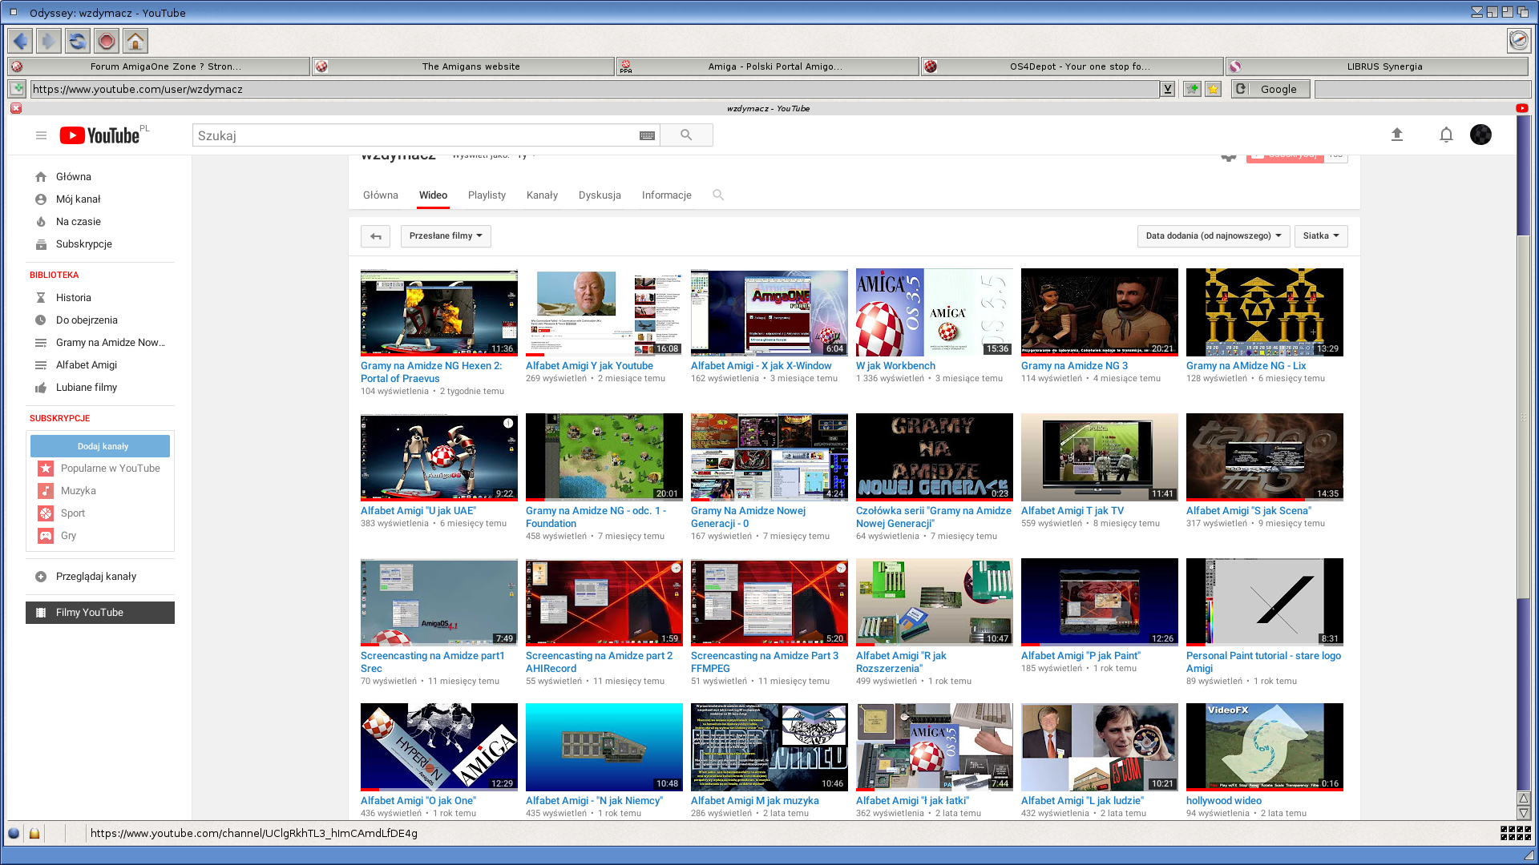1539x865 pixels.
Task: Open thumbnail of Alfabet Amigi T jak TV
Action: 1100,457
